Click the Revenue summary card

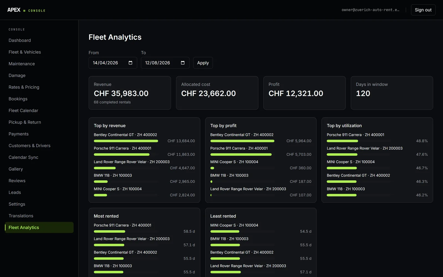pos(130,93)
